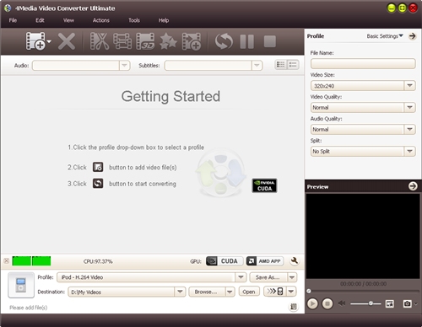Click the Stop square toolbar button
This screenshot has width=422, height=327.
click(x=270, y=41)
